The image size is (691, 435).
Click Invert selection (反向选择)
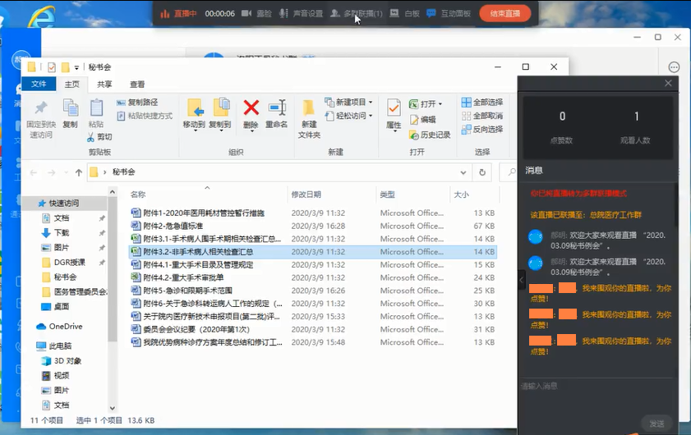click(482, 129)
